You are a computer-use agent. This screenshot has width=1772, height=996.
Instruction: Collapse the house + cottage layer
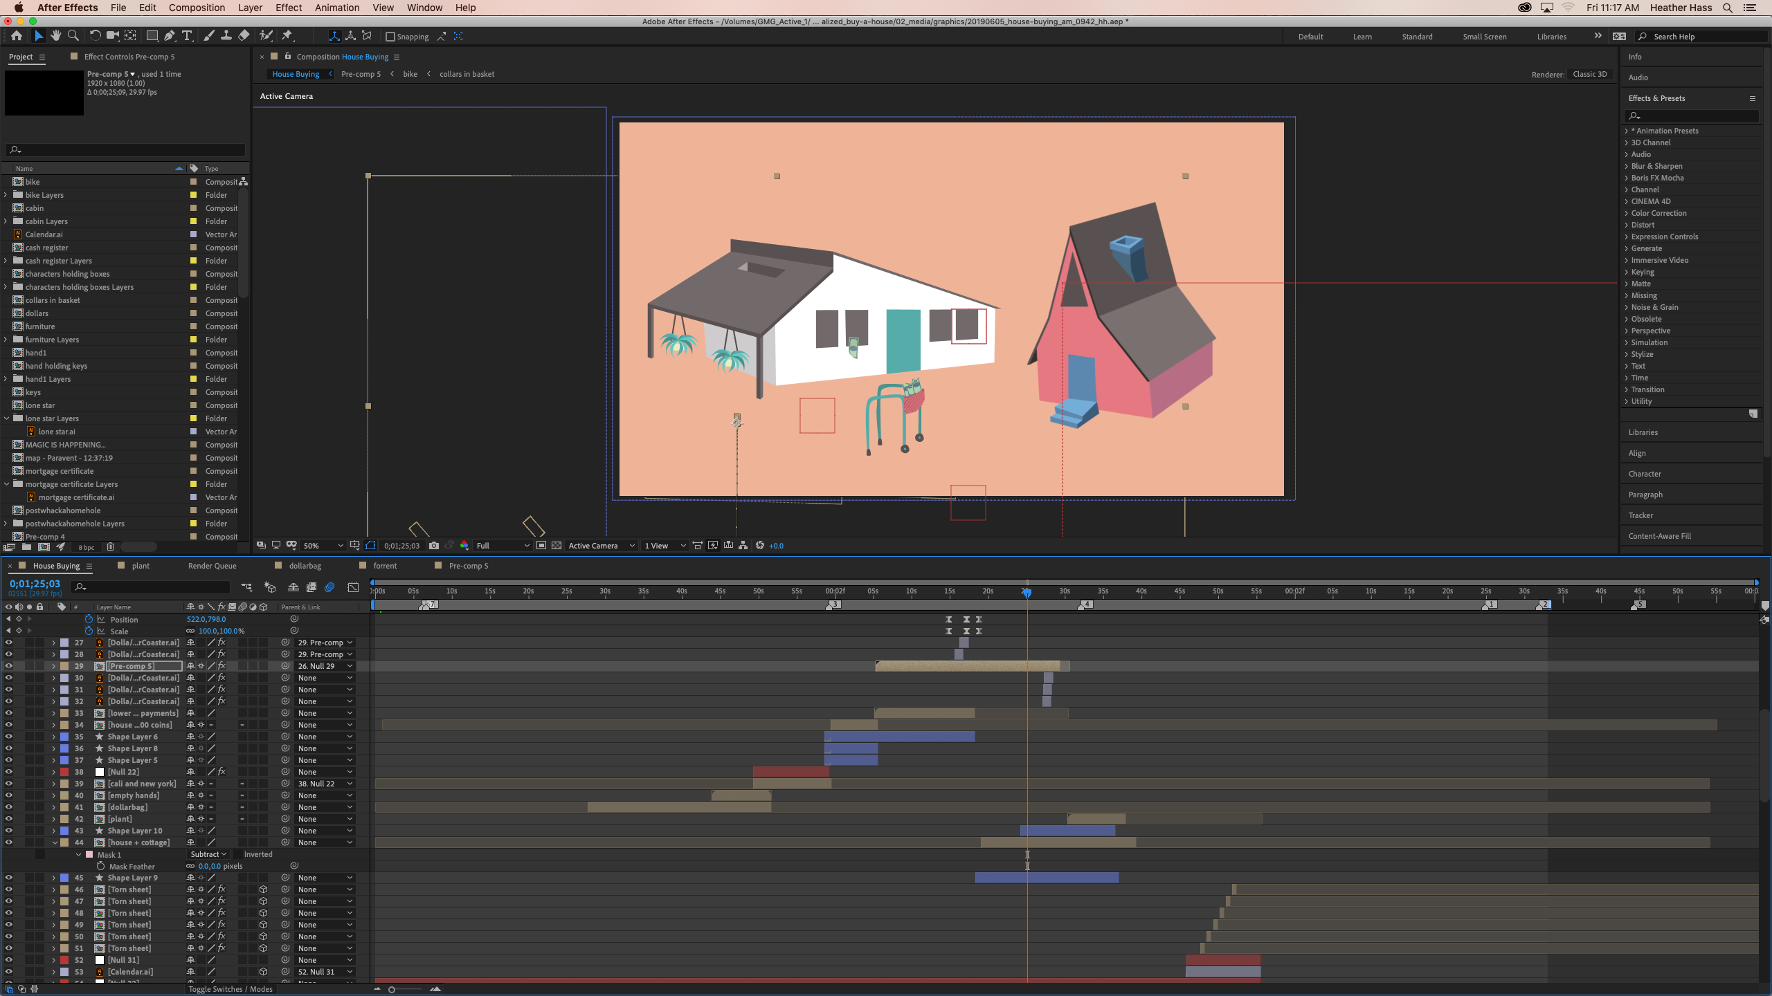(54, 842)
